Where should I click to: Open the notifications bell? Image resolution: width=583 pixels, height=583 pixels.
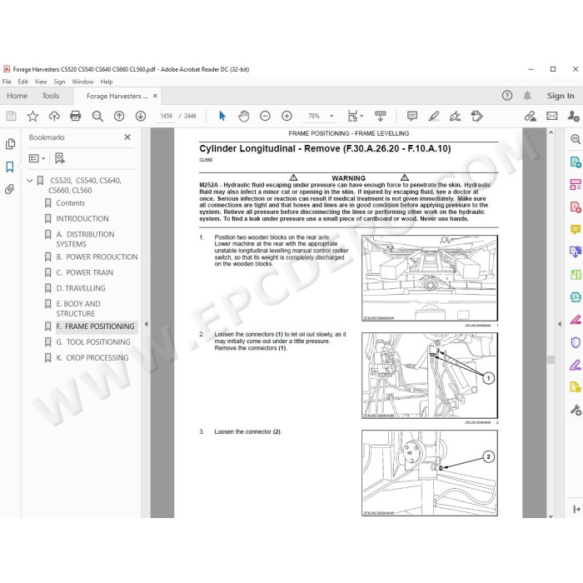click(527, 96)
